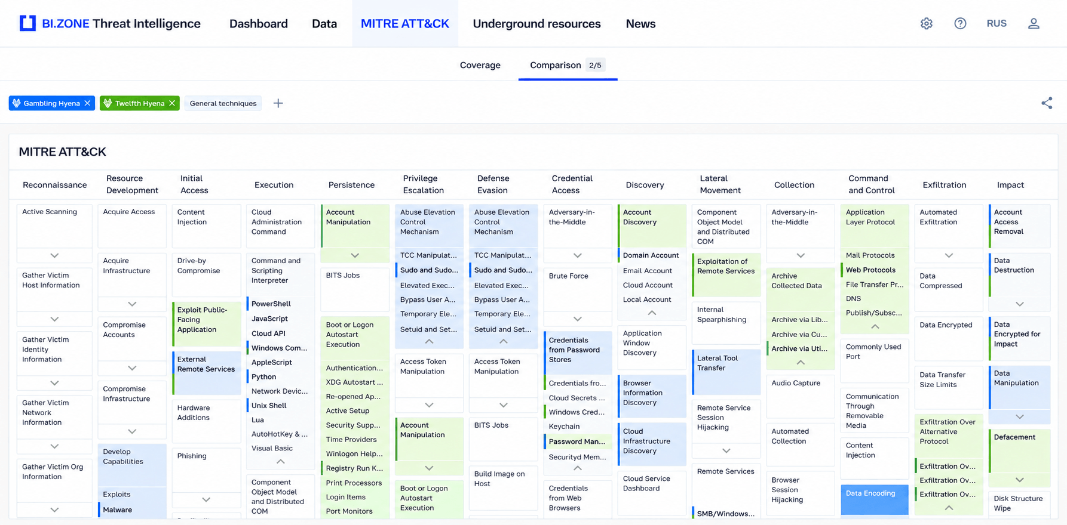Click the Gambling Hyena hyena icon

click(17, 103)
